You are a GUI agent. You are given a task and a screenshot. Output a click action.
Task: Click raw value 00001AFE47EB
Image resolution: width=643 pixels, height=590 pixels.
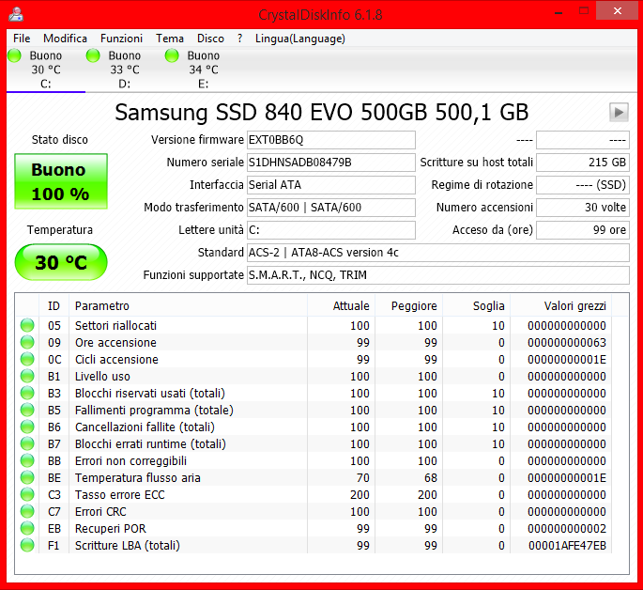pos(567,545)
